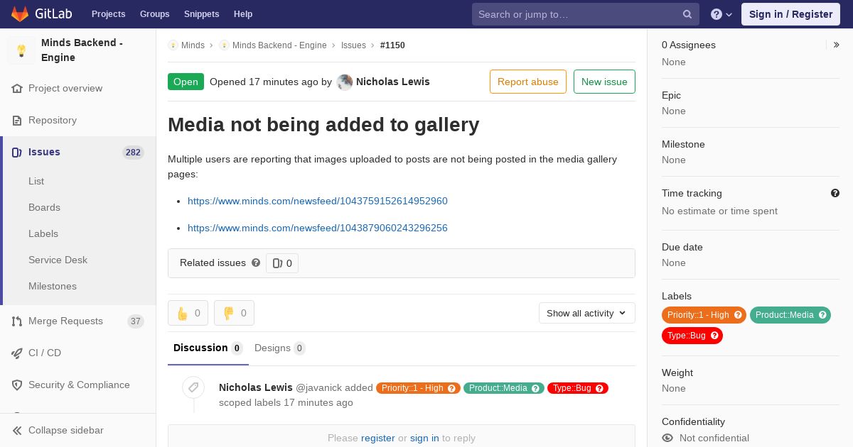Click the Nicholas Lewis author name link in the header
The height and width of the screenshot is (447, 853).
393,82
